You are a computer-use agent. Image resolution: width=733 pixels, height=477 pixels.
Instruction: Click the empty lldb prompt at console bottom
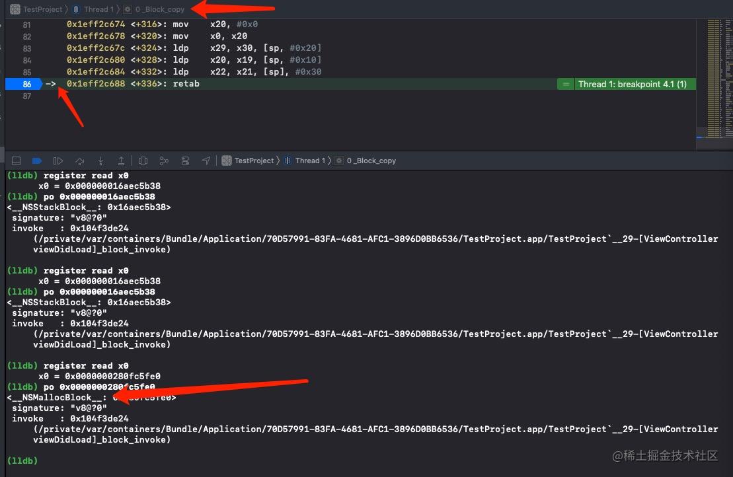(22, 460)
